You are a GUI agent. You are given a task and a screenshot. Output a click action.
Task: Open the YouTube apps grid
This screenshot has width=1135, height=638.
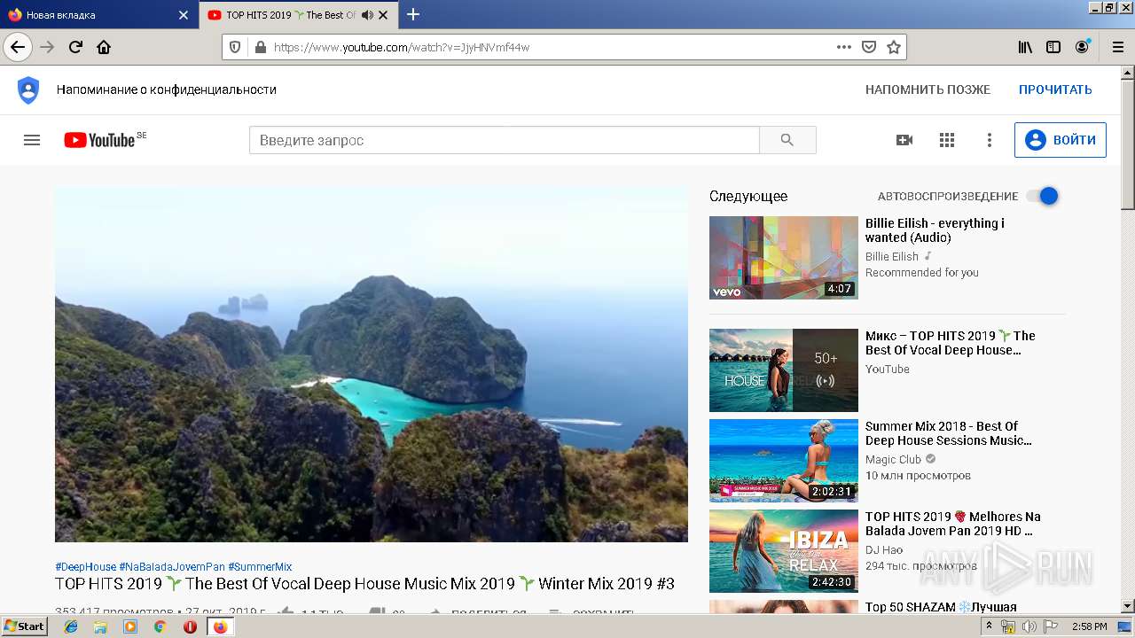947,140
